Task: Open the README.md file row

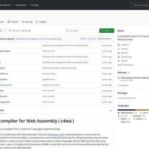Action: pos(57,74)
